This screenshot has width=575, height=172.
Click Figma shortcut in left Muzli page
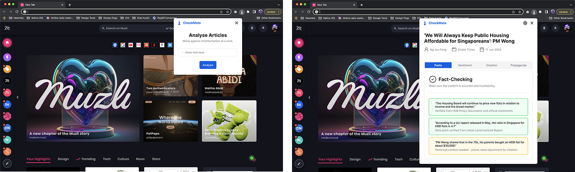pyautogui.click(x=162, y=45)
